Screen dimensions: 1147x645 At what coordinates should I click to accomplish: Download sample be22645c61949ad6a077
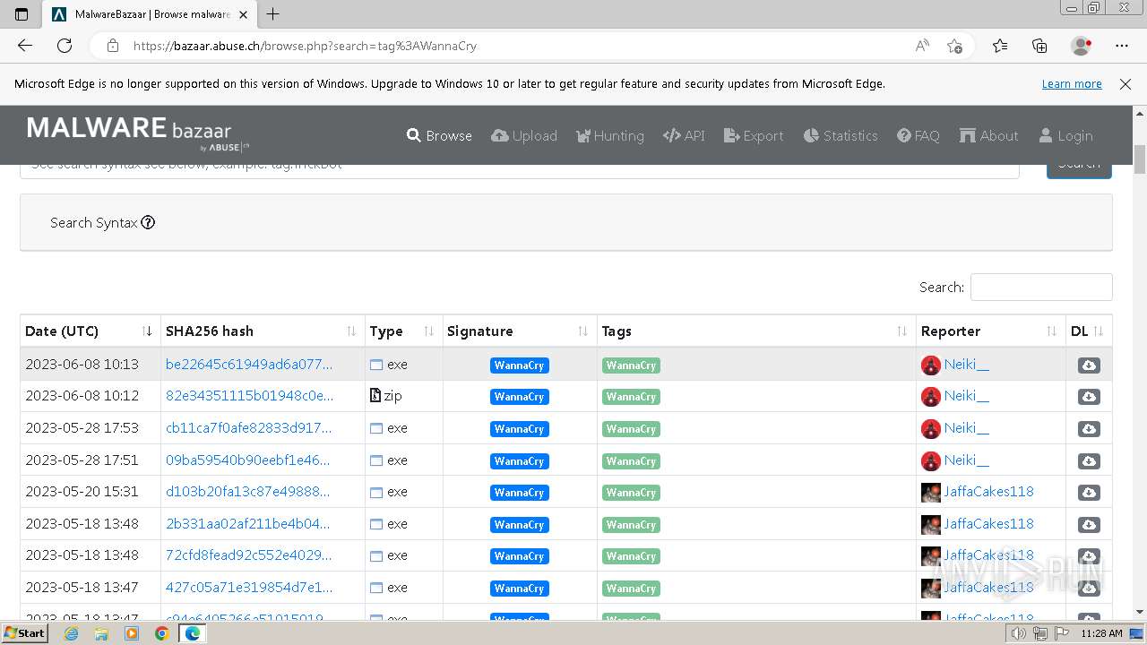[1089, 365]
